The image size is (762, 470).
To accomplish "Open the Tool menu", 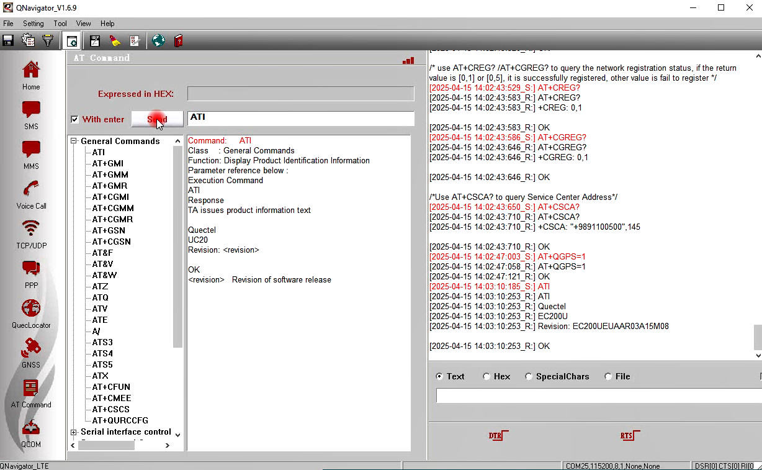I will coord(60,24).
